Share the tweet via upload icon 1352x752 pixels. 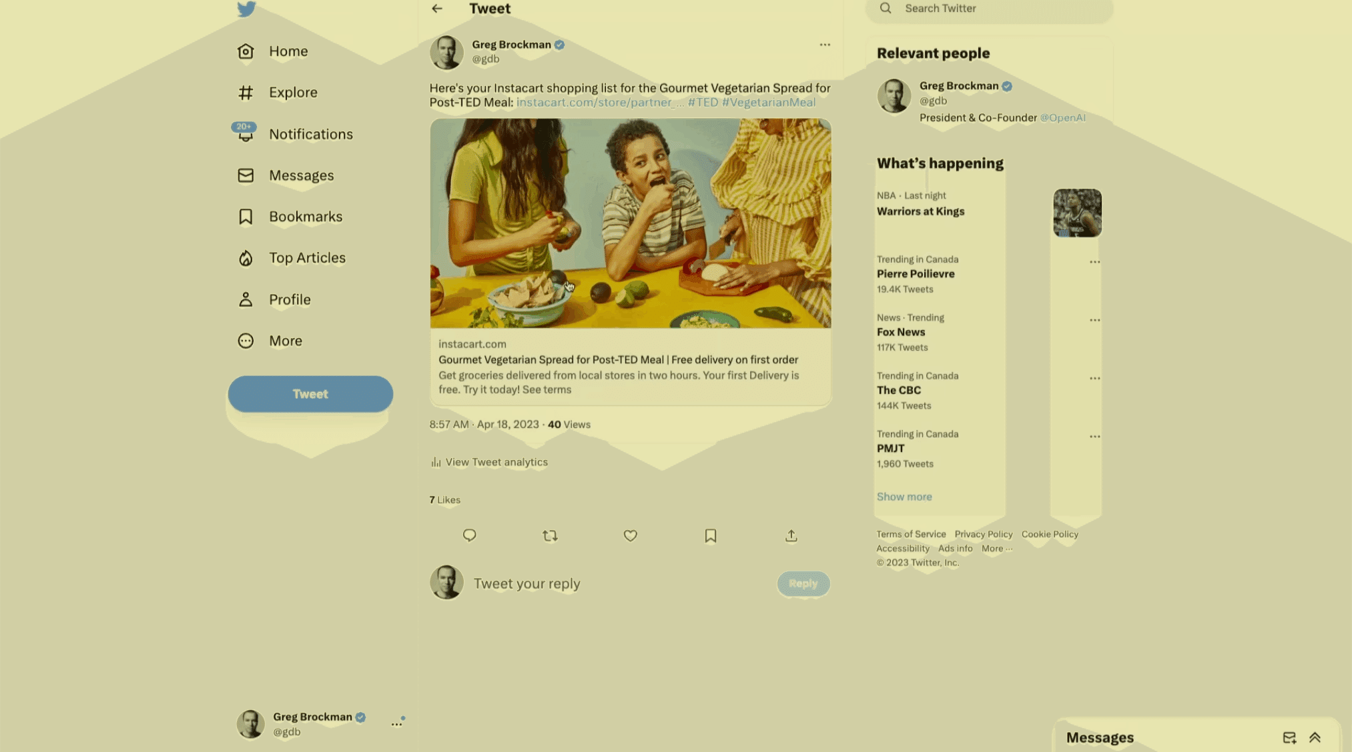(791, 535)
